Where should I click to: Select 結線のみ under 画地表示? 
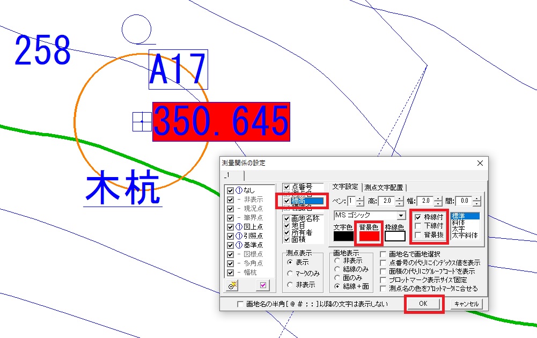pyautogui.click(x=337, y=269)
